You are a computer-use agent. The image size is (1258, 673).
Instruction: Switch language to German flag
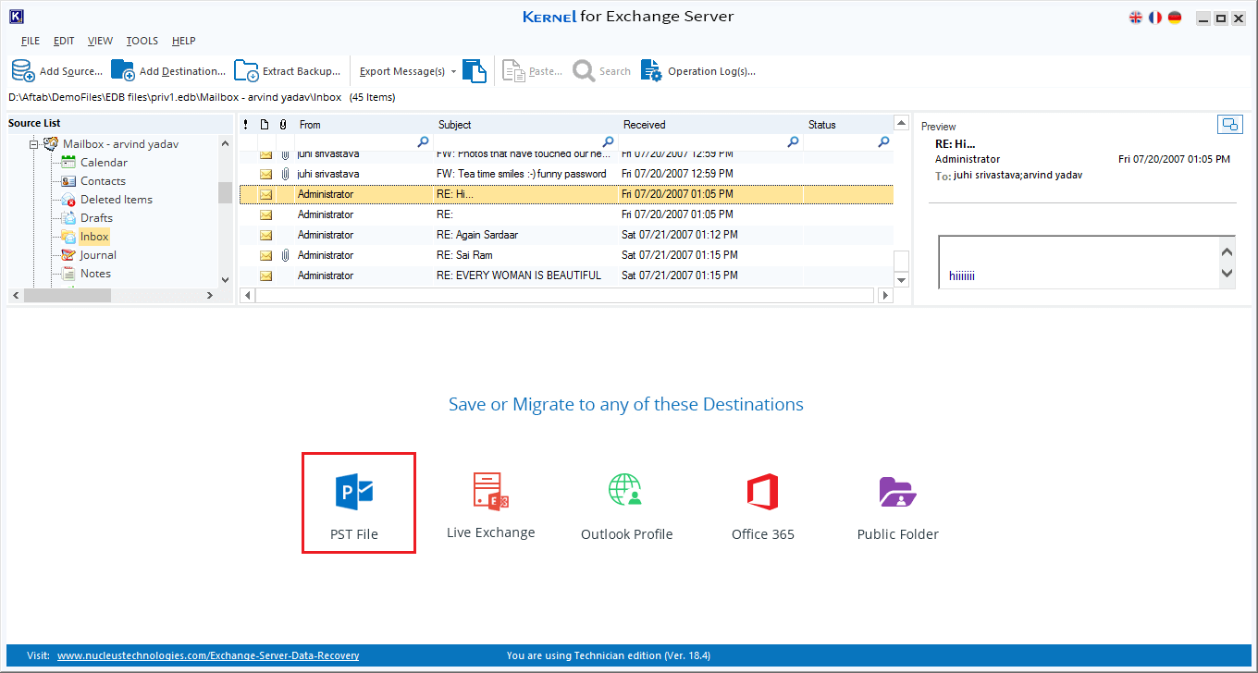pyautogui.click(x=1175, y=18)
